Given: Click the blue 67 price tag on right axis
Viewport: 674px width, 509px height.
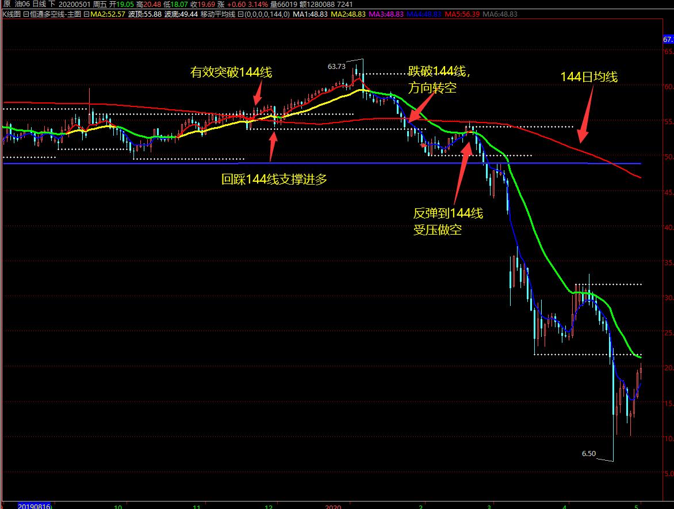Looking at the screenshot, I should (668, 40).
